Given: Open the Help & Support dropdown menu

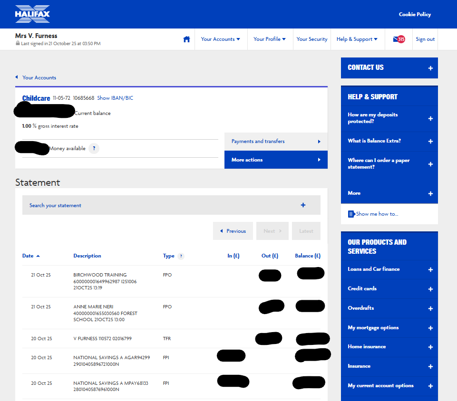Looking at the screenshot, I should click(x=357, y=39).
